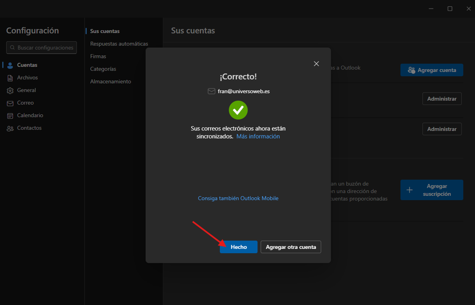475x305 pixels.
Task: Click the Contactos people icon
Action: click(x=10, y=128)
